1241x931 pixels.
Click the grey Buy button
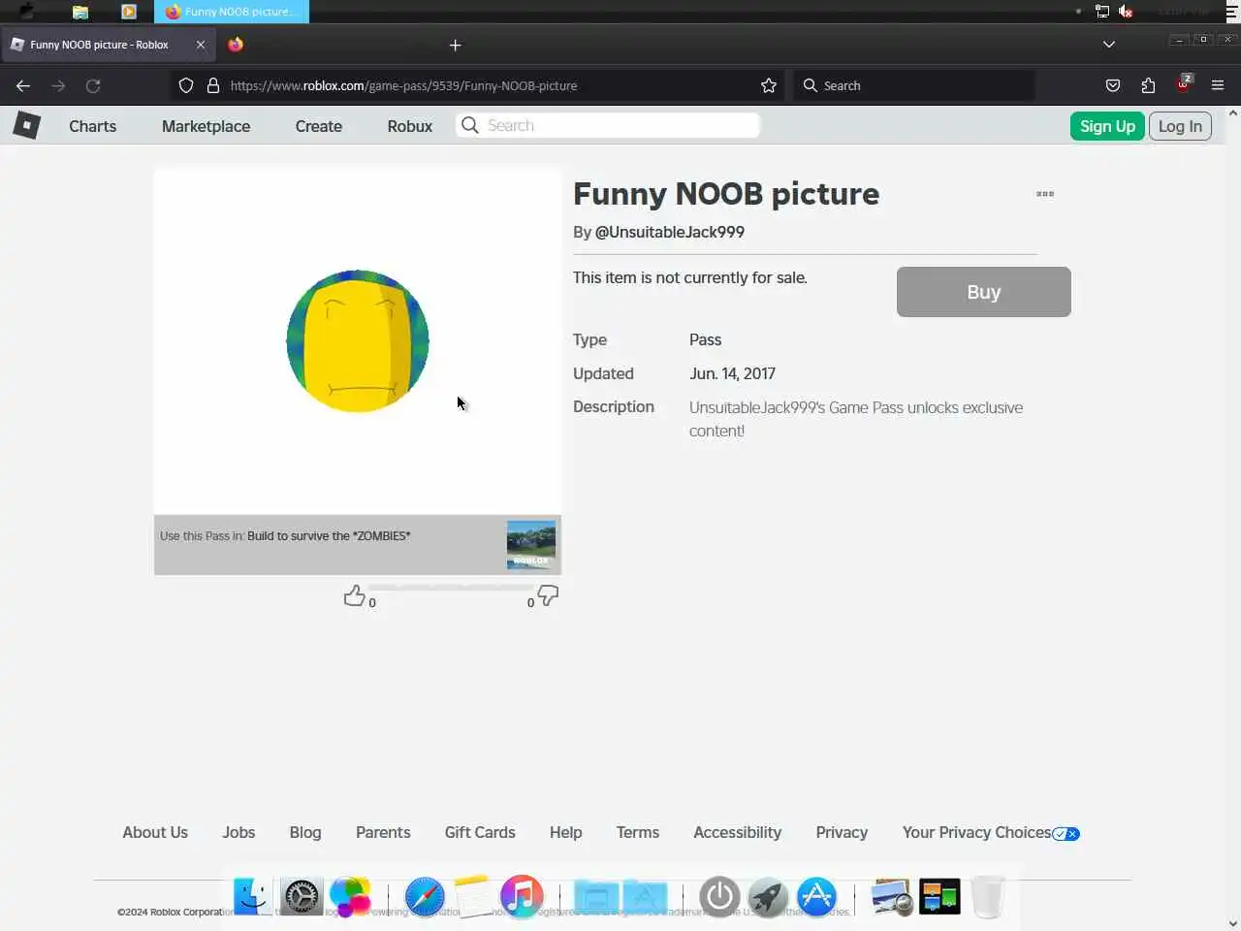983,292
